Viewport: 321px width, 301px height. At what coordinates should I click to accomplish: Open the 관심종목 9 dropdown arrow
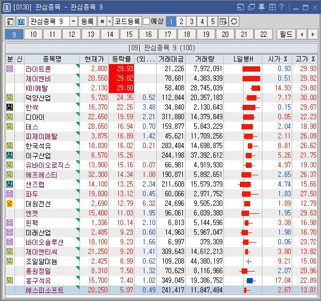pyautogui.click(x=73, y=21)
